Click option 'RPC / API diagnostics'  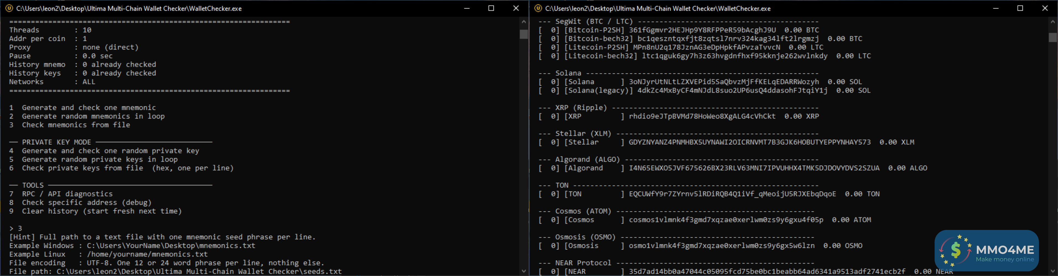[61, 194]
